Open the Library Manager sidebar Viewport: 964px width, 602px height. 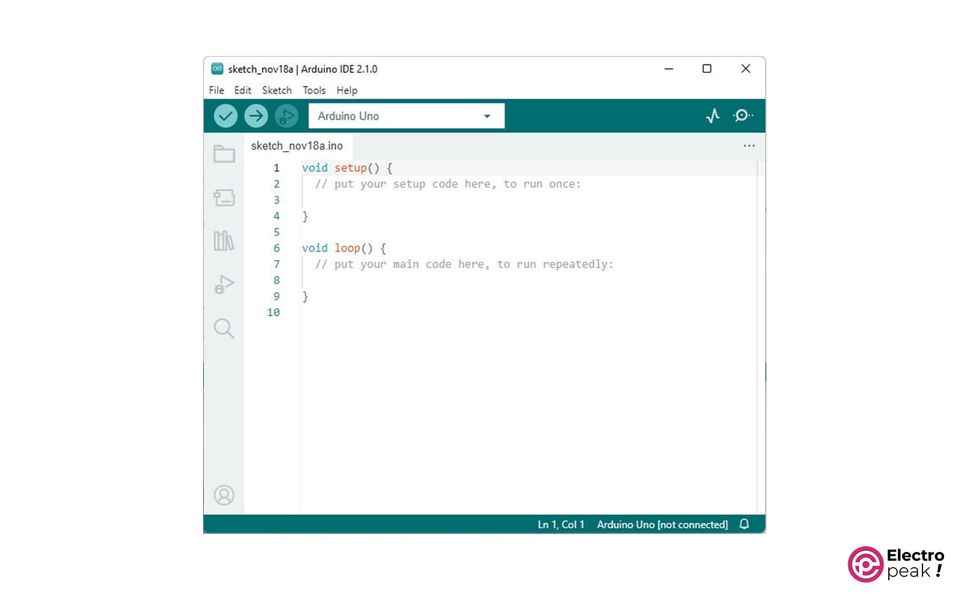click(x=224, y=241)
